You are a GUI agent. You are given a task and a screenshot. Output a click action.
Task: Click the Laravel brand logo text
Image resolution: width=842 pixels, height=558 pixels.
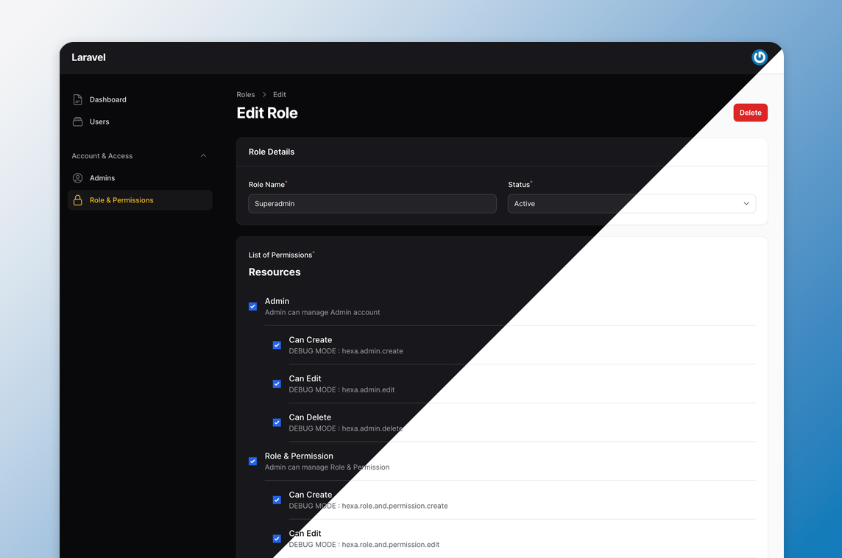(88, 57)
